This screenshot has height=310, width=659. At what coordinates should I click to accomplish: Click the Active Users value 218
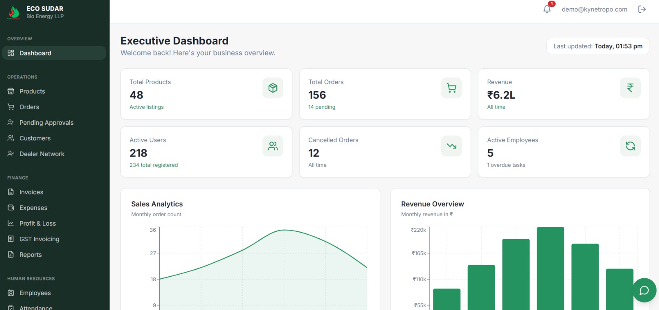[138, 153]
